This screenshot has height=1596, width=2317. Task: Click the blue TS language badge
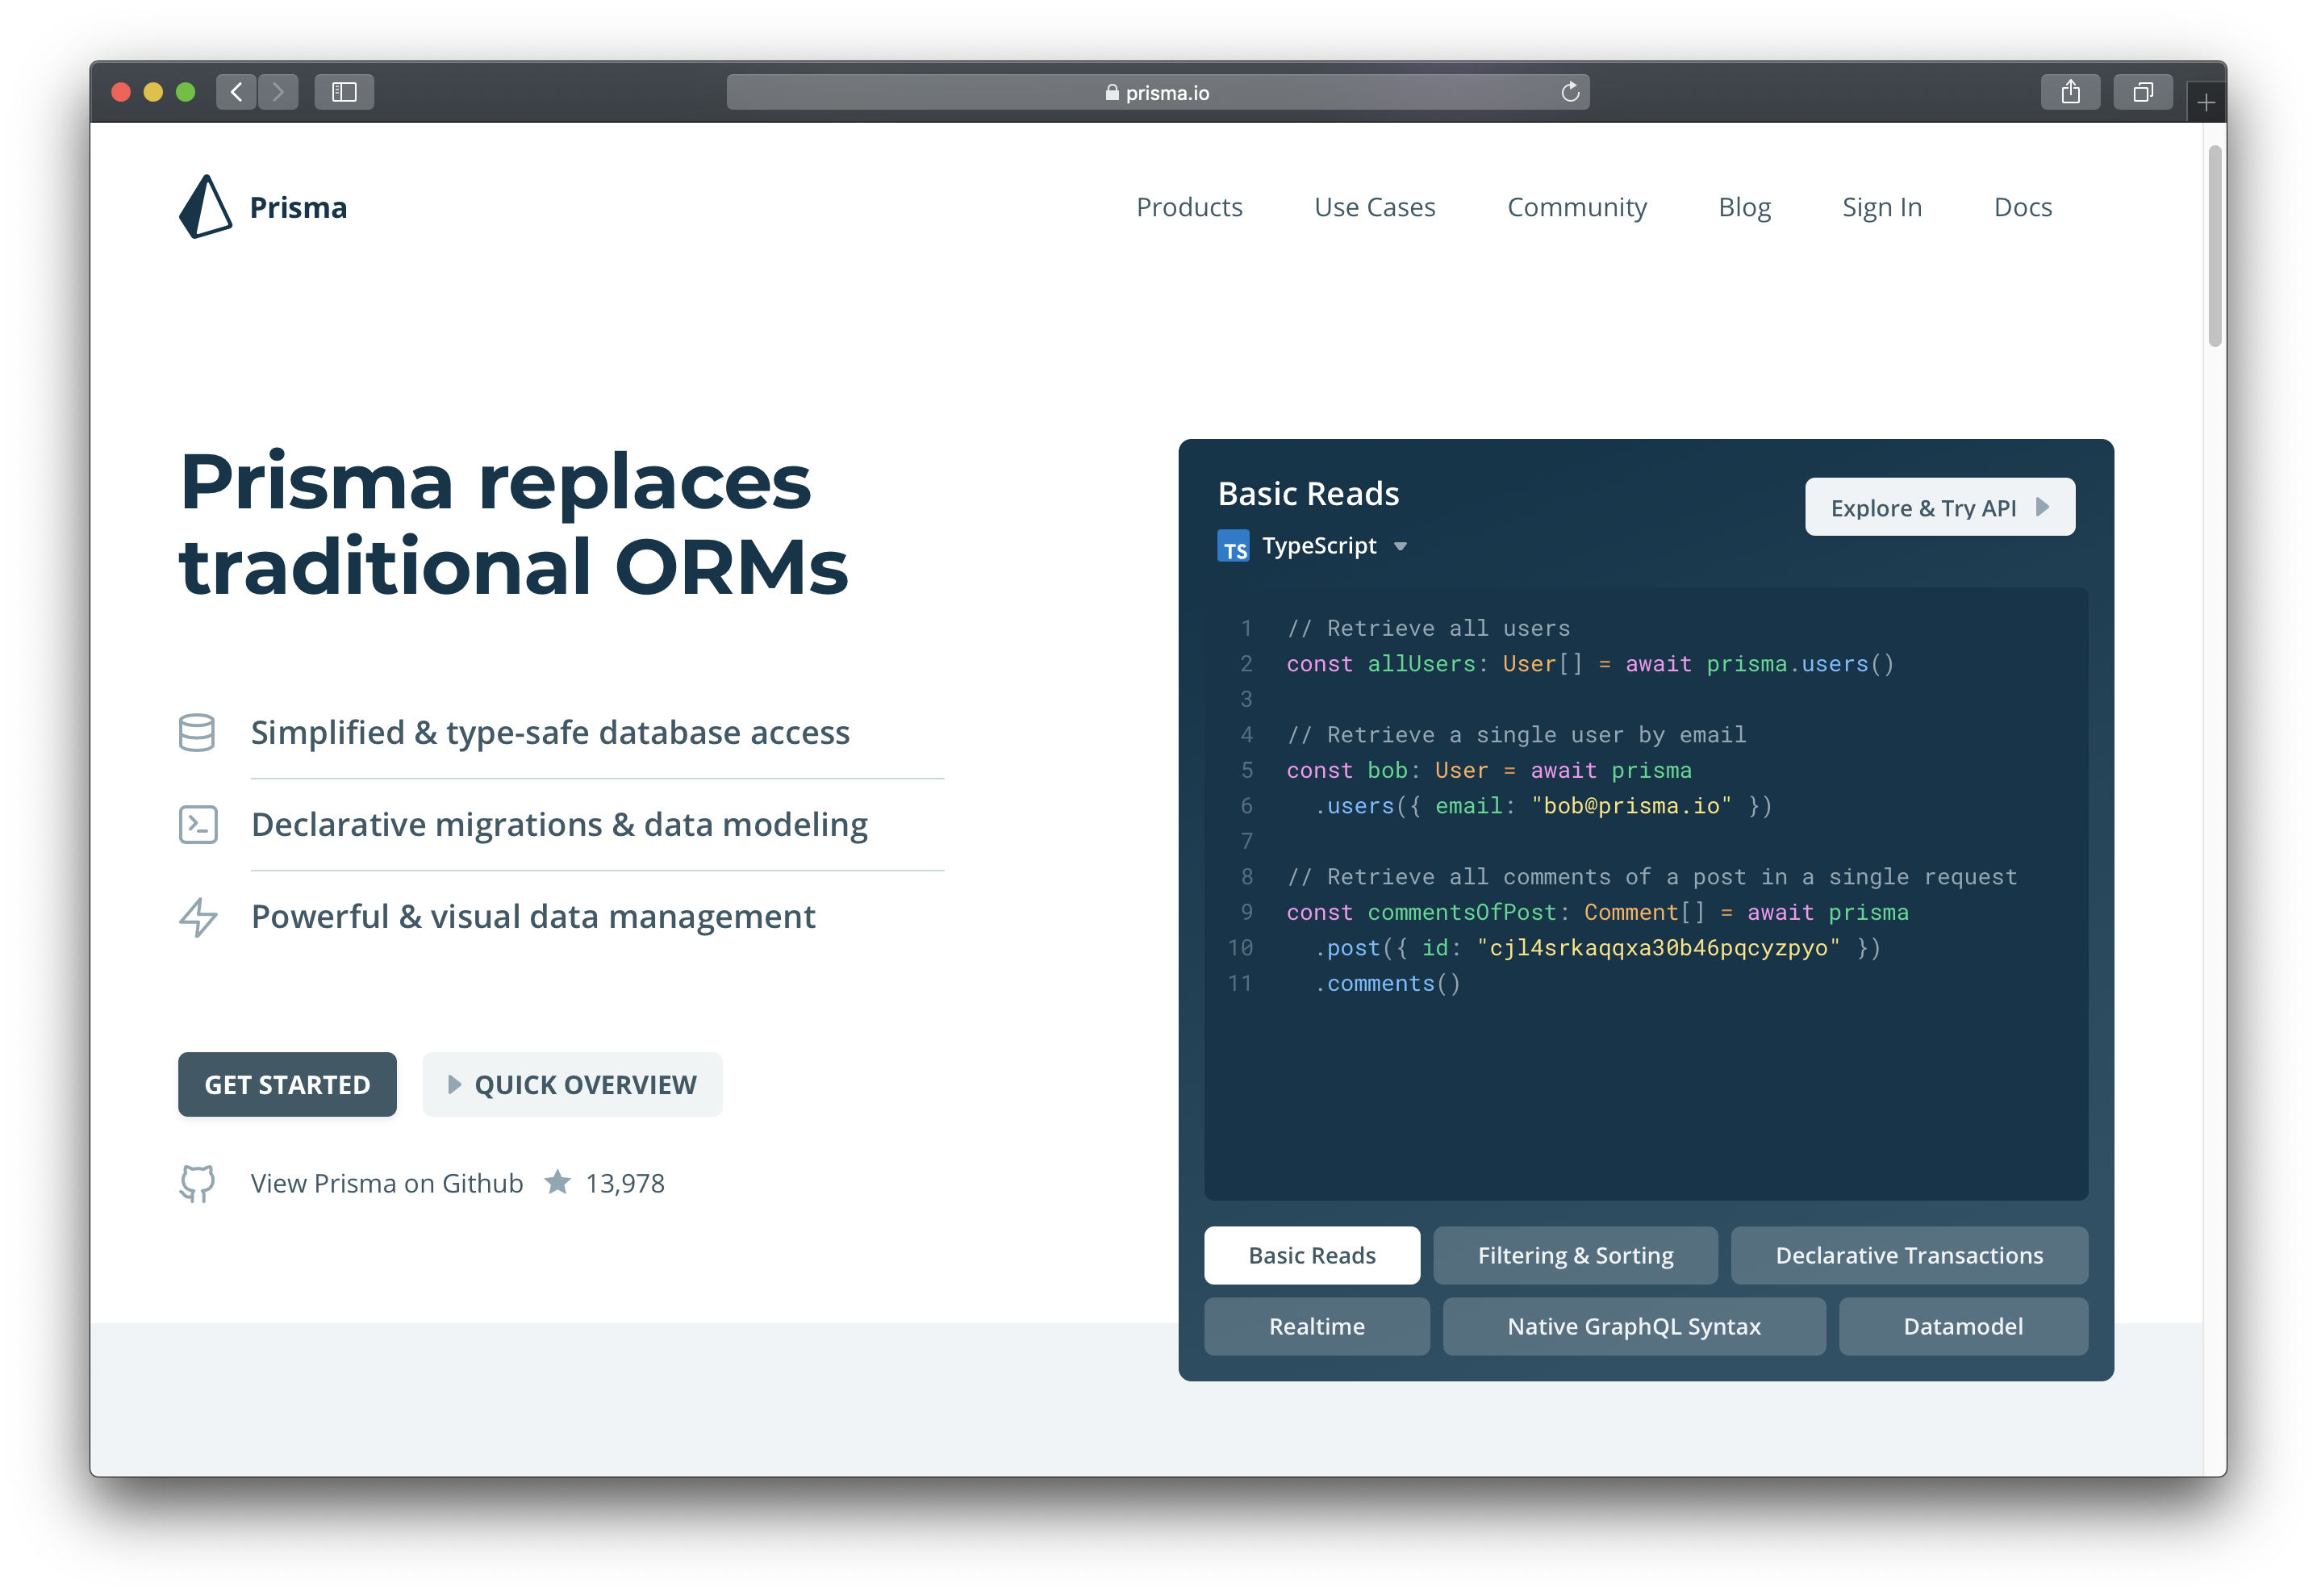tap(1234, 546)
